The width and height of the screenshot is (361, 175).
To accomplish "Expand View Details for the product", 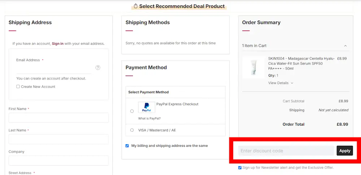I will click(x=280, y=83).
